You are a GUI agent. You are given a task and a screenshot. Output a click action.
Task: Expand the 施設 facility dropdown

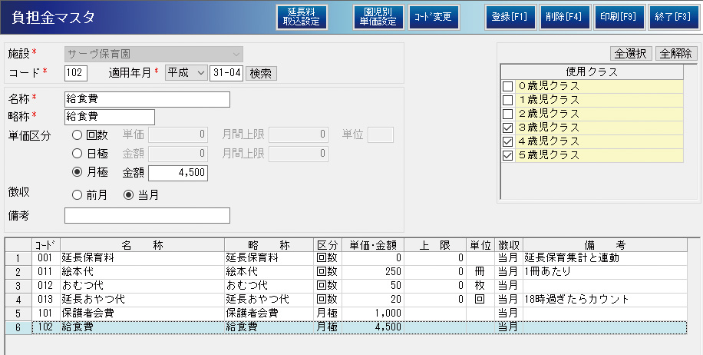pos(236,54)
